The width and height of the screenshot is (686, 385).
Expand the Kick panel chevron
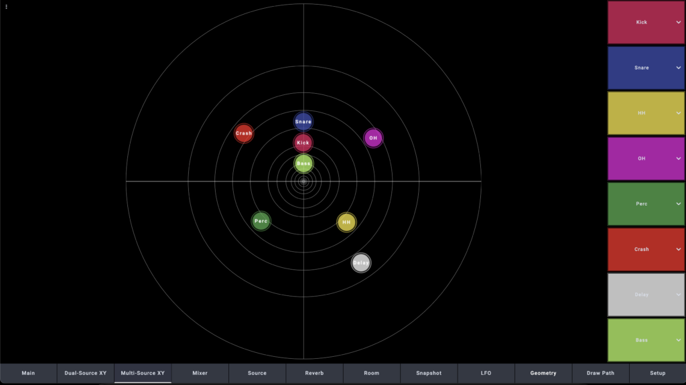pos(678,23)
